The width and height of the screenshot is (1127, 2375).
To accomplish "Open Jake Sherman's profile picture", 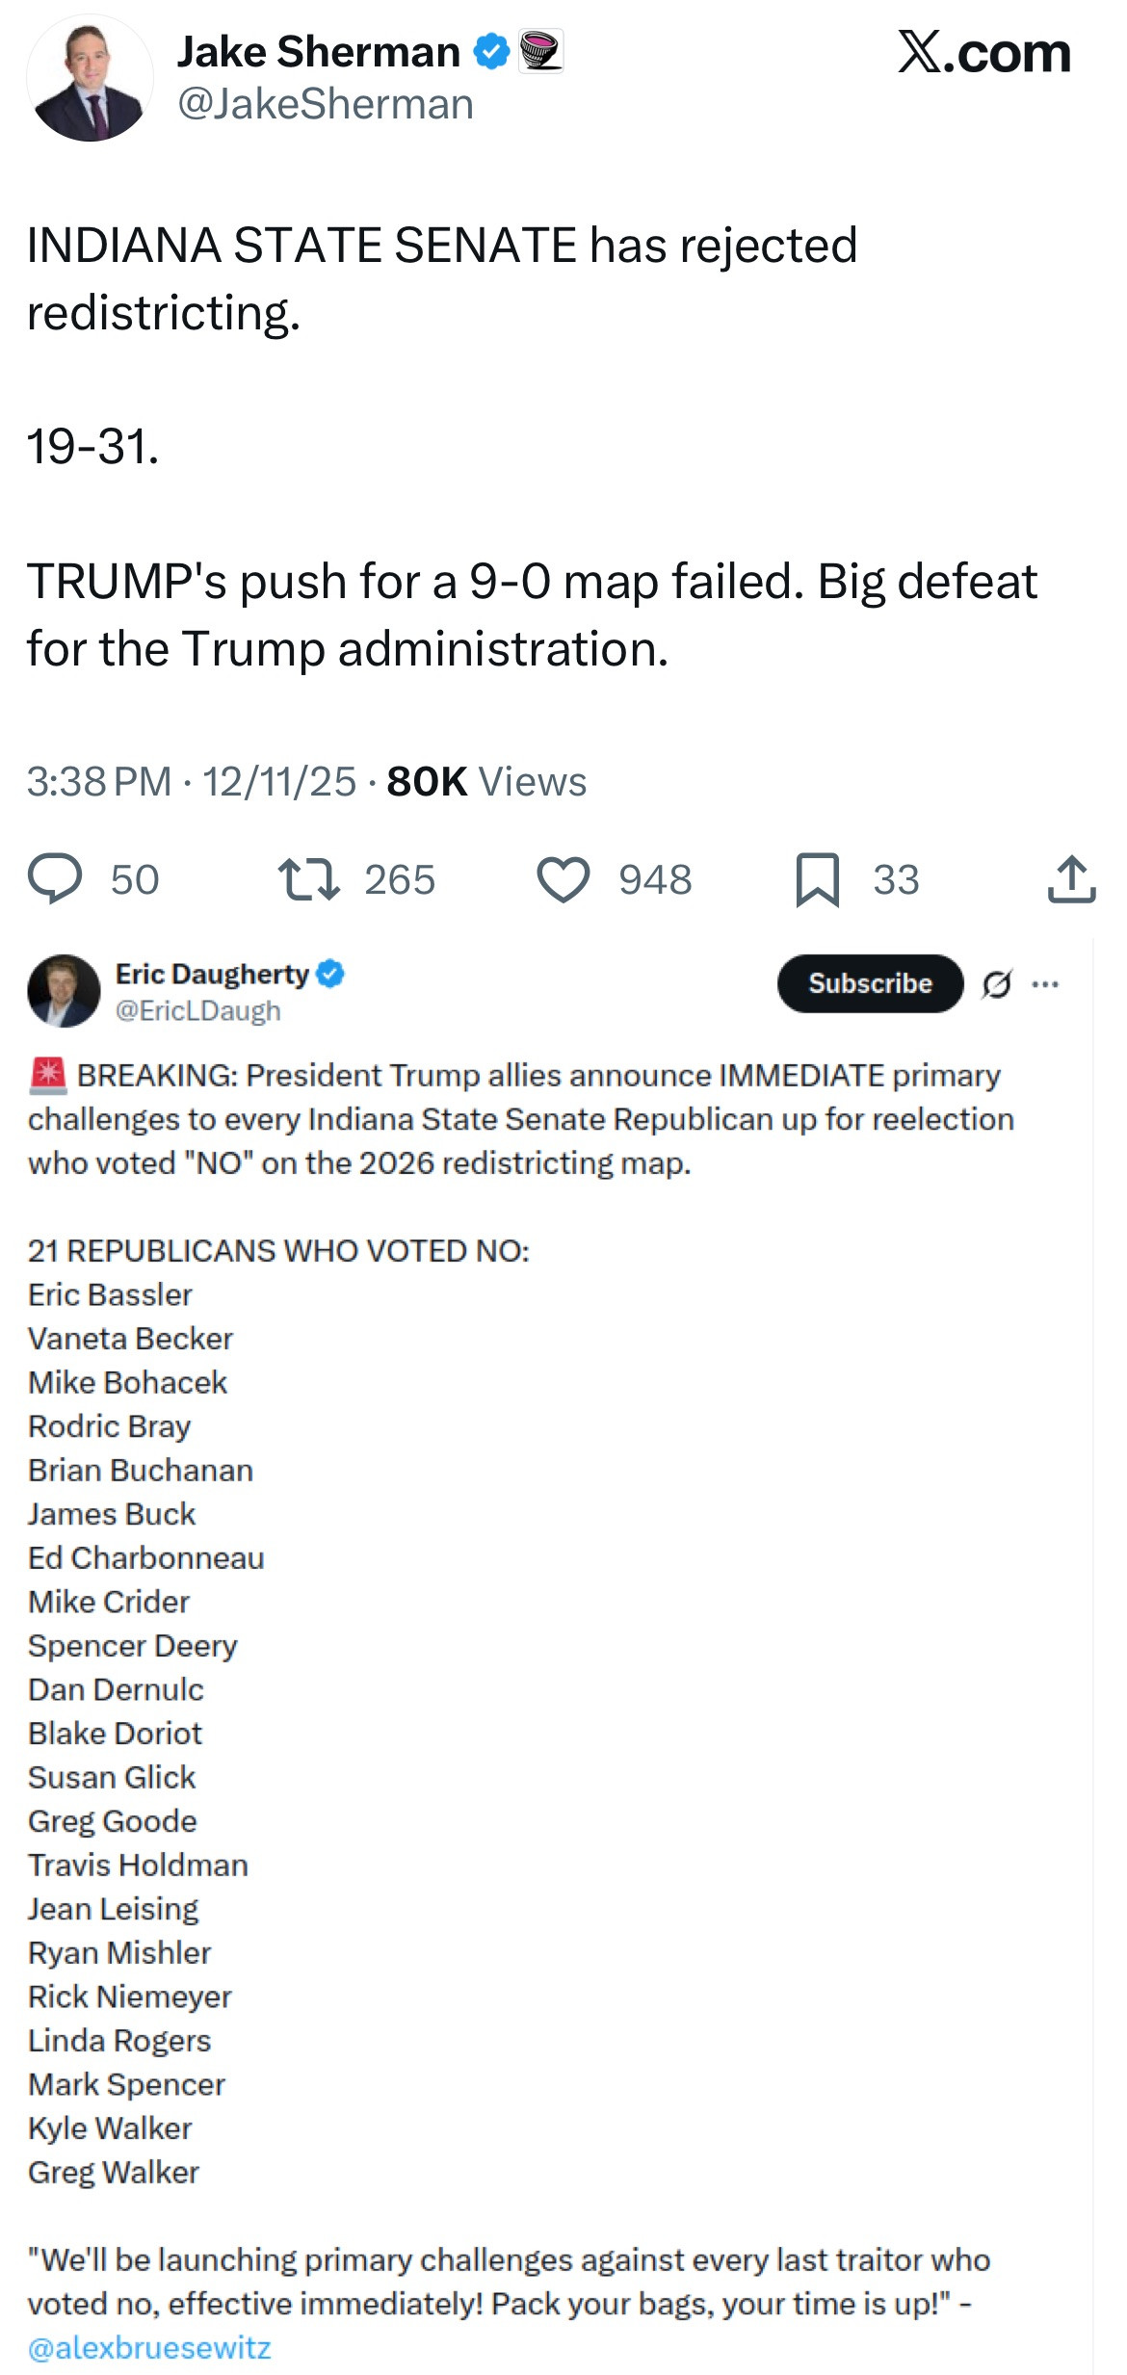I will 90,78.
